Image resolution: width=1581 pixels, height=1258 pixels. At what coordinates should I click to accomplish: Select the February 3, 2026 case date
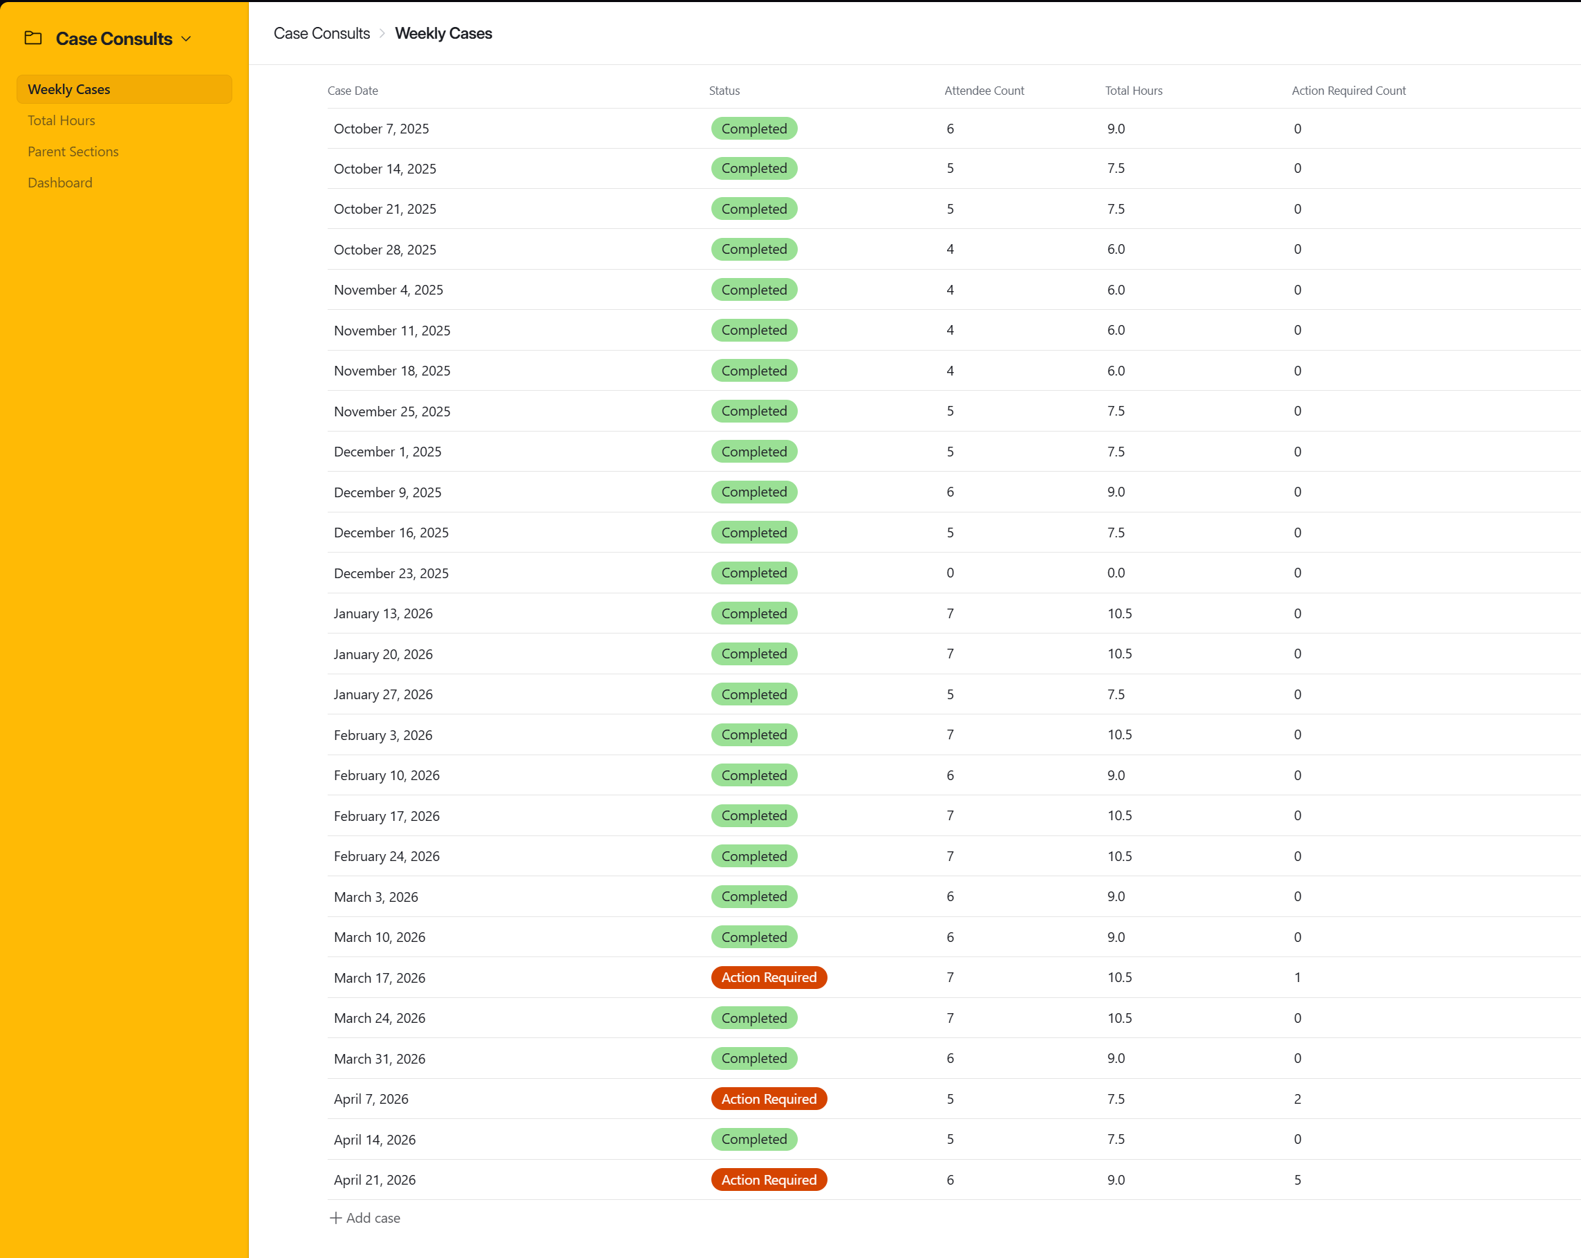pyautogui.click(x=384, y=736)
